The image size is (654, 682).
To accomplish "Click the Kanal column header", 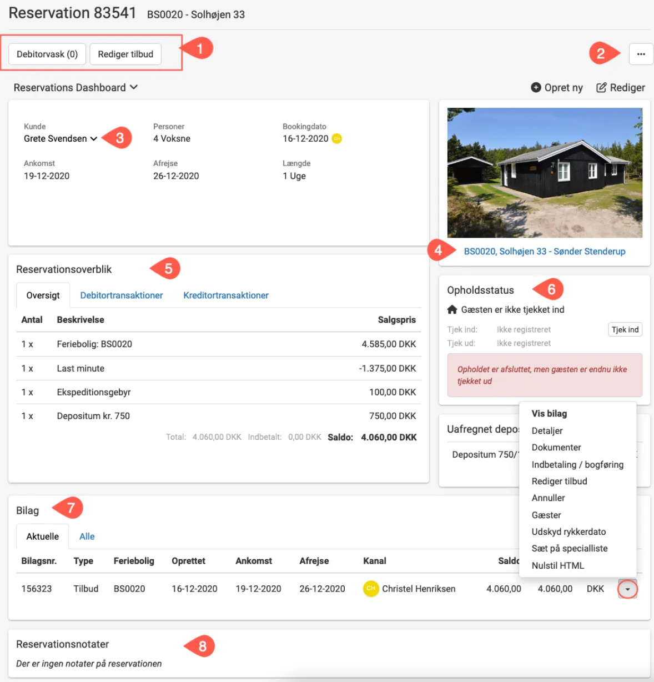I will pyautogui.click(x=375, y=561).
